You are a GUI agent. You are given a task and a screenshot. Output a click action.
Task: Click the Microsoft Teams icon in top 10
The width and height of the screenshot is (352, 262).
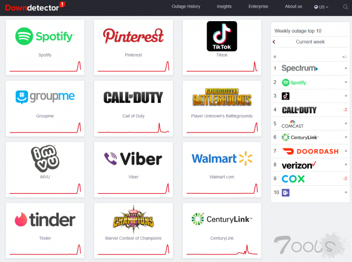click(286, 193)
